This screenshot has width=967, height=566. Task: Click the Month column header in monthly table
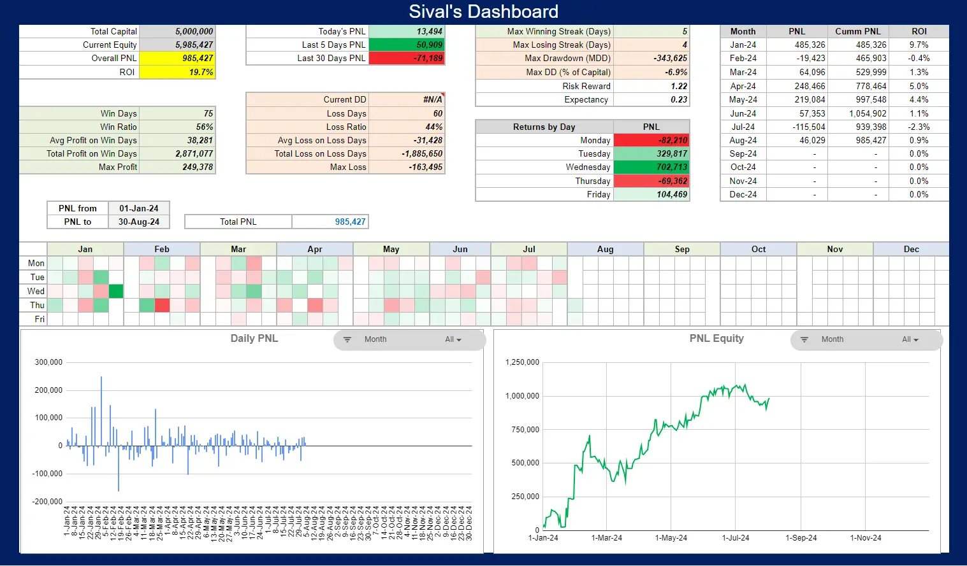coord(743,31)
